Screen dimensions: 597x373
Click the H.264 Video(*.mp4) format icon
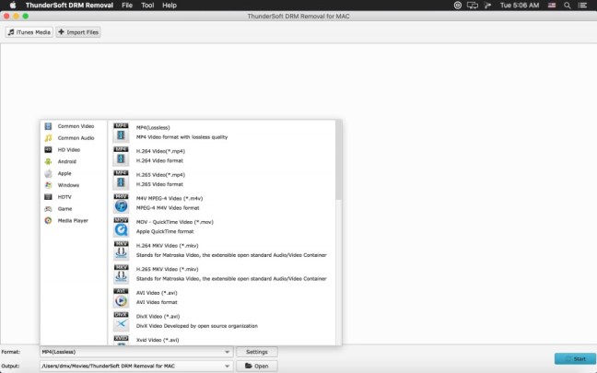click(x=121, y=156)
